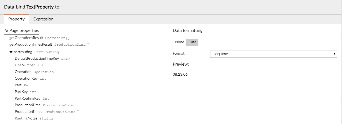
Task: Click the Page properties layers icon
Action: pyautogui.click(x=7, y=31)
